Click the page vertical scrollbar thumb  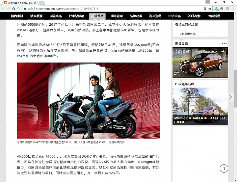click(235, 89)
